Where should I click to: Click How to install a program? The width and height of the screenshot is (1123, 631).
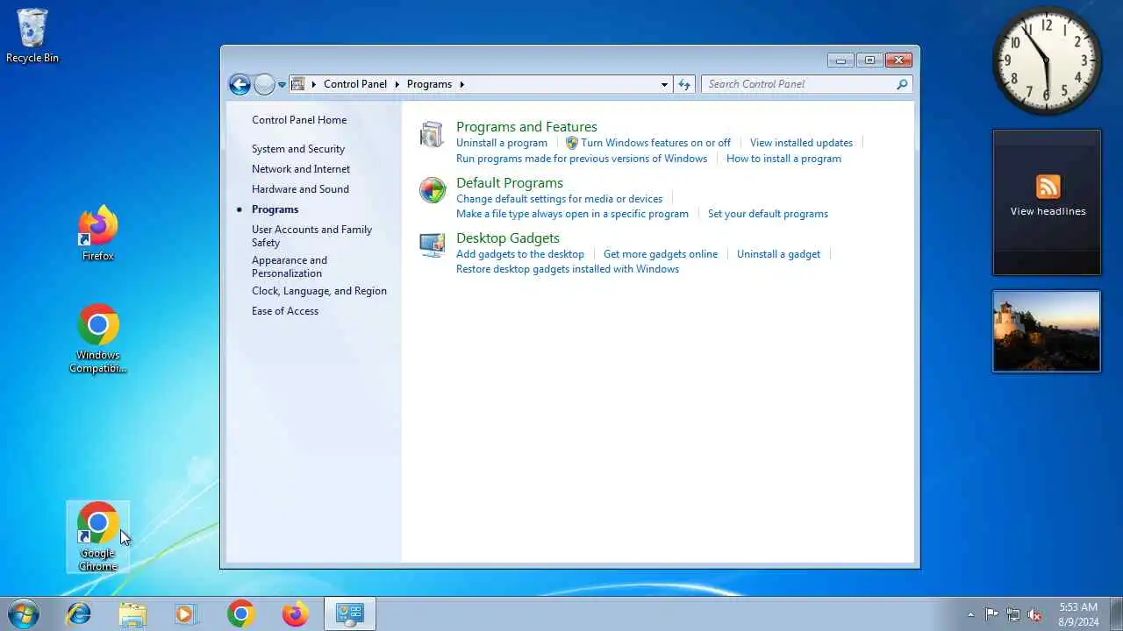[x=783, y=159]
